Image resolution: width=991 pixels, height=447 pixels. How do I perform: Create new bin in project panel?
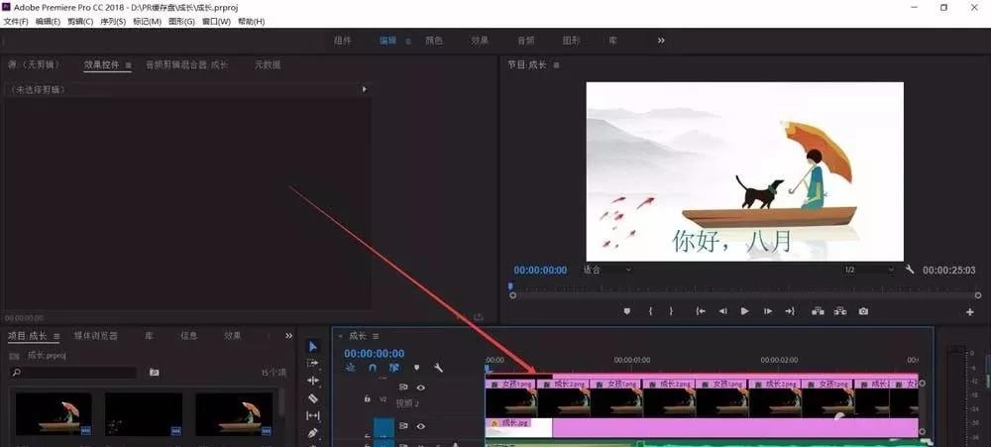155,373
